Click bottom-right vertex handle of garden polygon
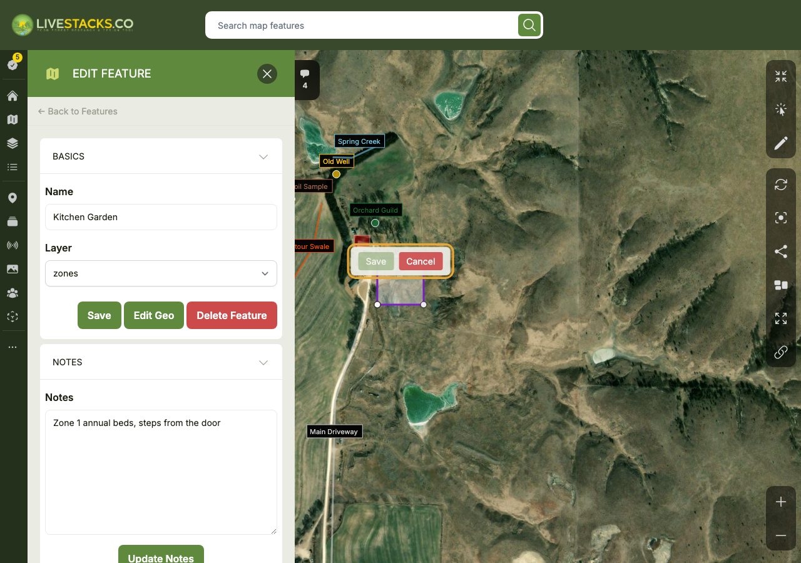Screen dimensions: 801x563 (x=424, y=305)
